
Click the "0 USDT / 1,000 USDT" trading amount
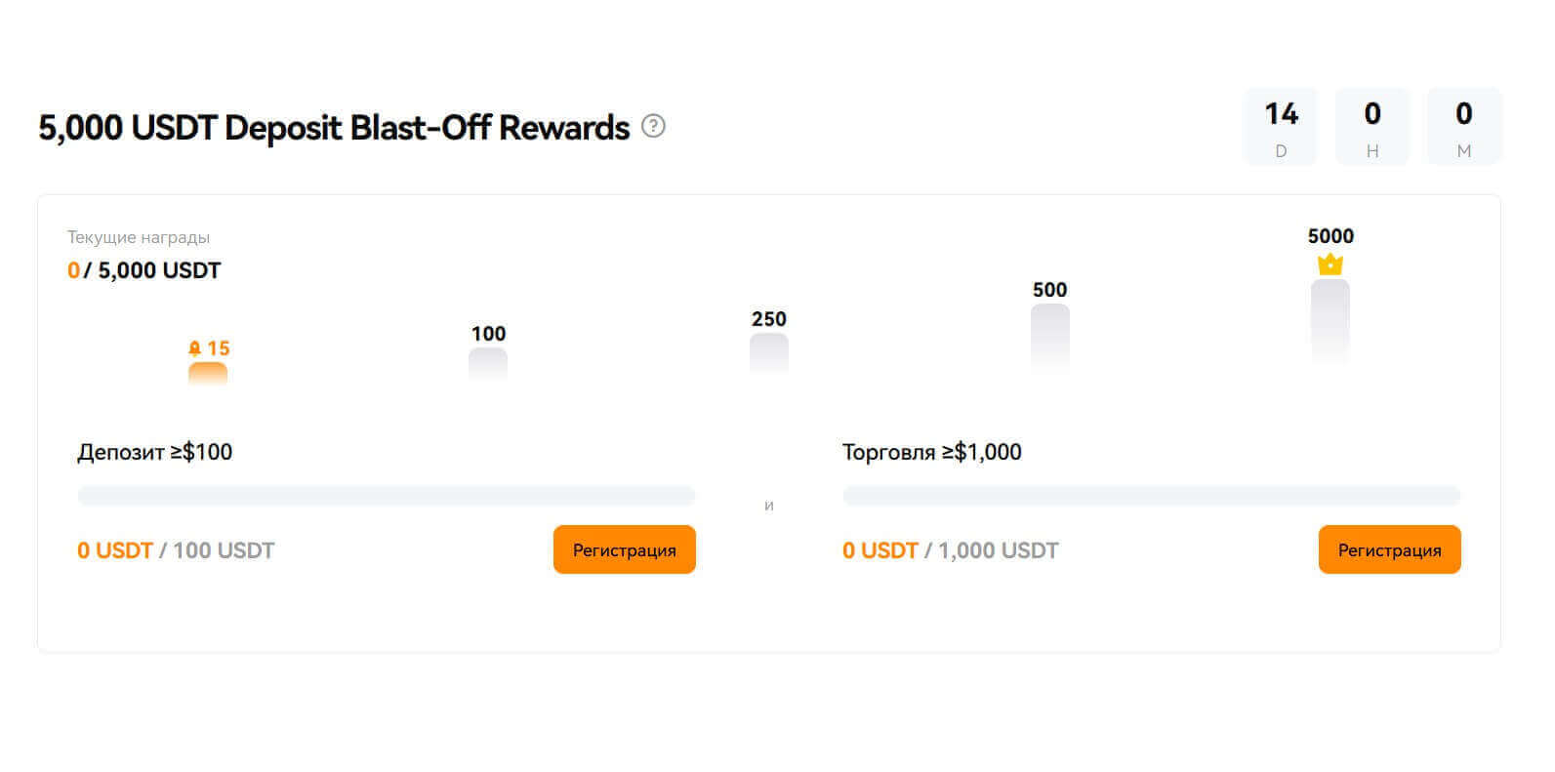click(x=950, y=550)
